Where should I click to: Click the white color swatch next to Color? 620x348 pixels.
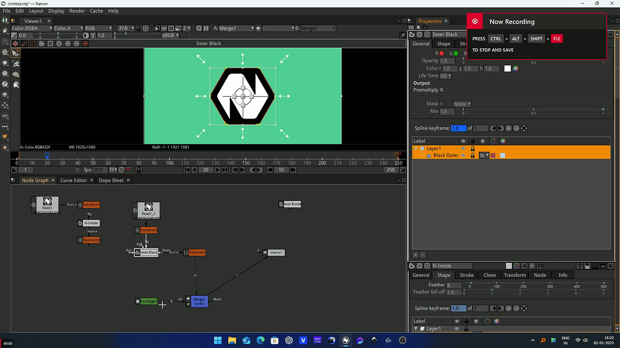coord(508,69)
